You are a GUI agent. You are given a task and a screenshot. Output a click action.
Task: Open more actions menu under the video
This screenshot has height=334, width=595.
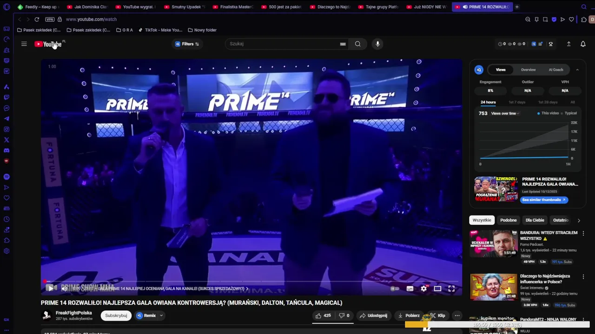(457, 315)
